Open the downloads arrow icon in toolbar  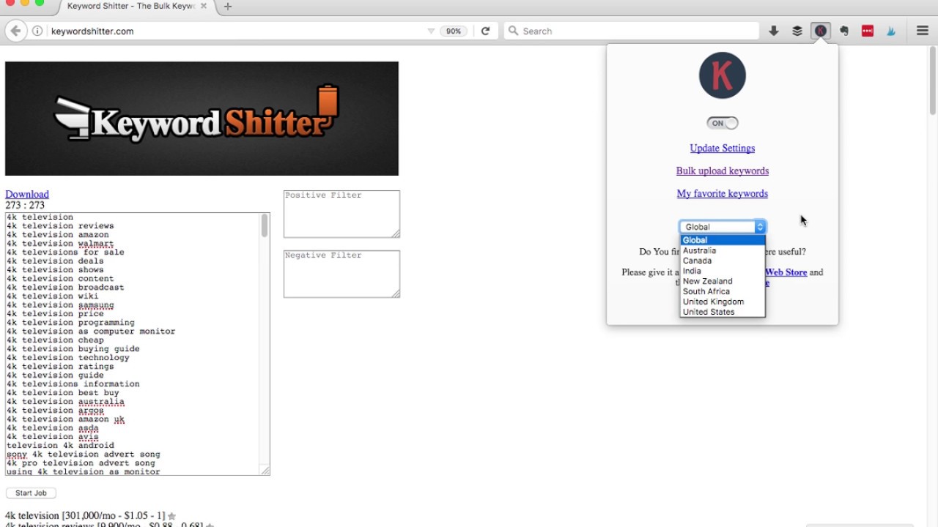coord(774,31)
